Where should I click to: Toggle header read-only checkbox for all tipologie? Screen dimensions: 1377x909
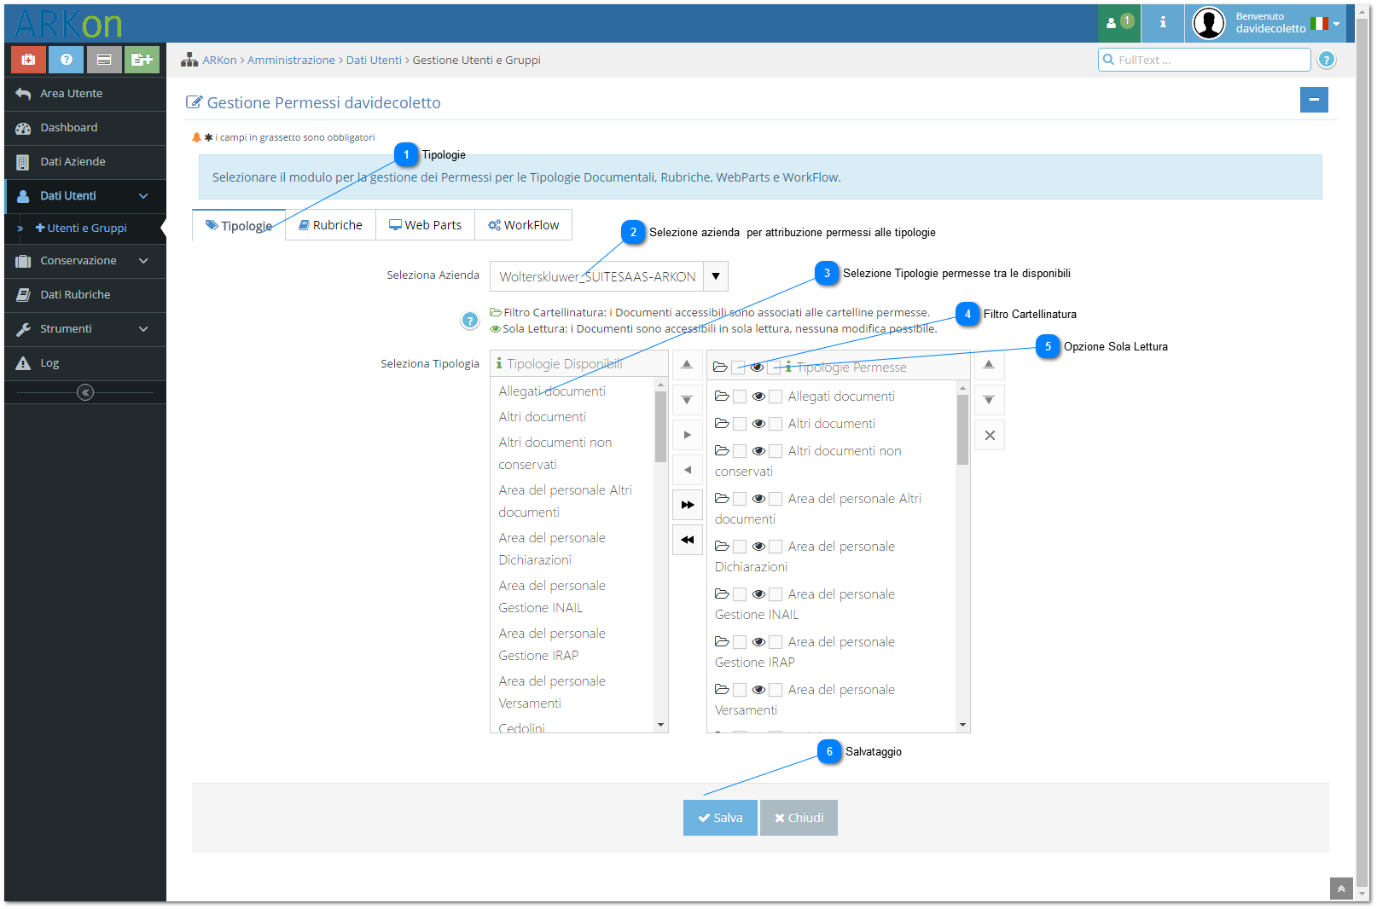(775, 368)
